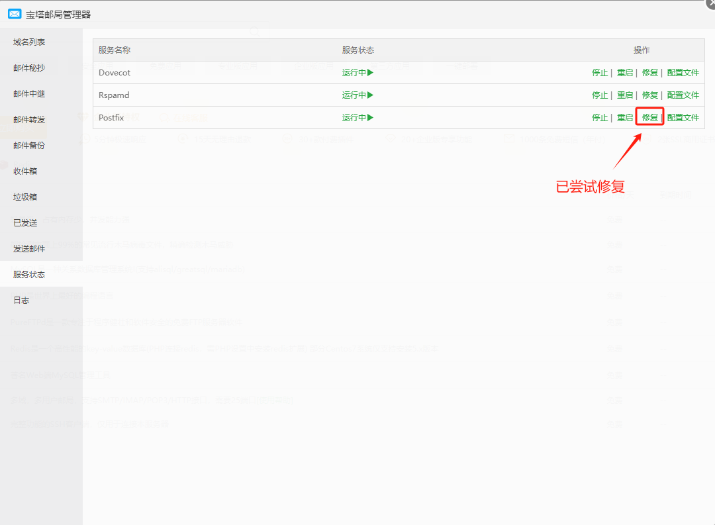Select 邮件转发 sidebar item

pos(29,120)
